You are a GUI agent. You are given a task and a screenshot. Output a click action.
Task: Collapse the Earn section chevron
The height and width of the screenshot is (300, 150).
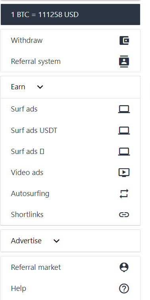click(40, 87)
